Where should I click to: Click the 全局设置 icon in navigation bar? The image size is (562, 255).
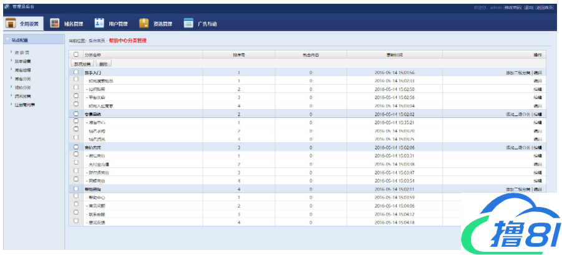tap(11, 24)
